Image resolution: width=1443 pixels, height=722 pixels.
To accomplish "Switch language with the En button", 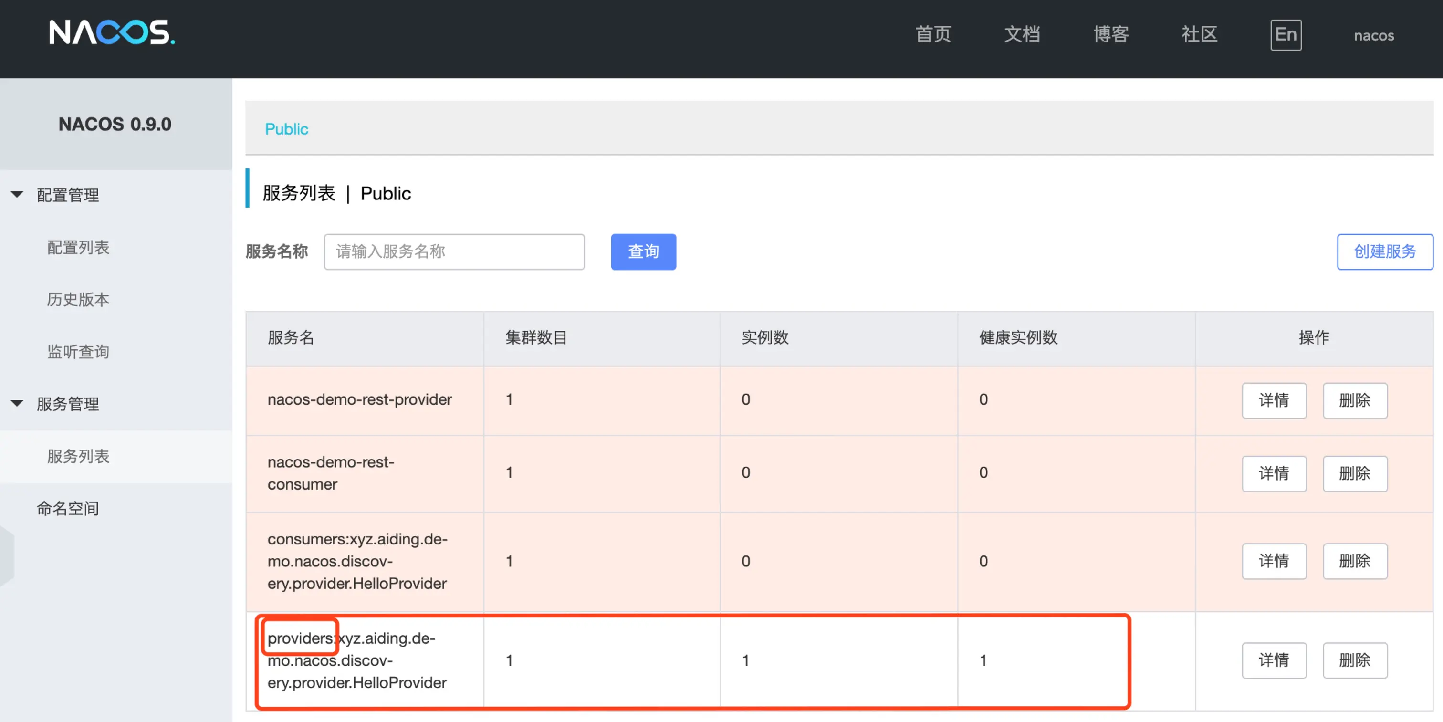I will click(1286, 35).
